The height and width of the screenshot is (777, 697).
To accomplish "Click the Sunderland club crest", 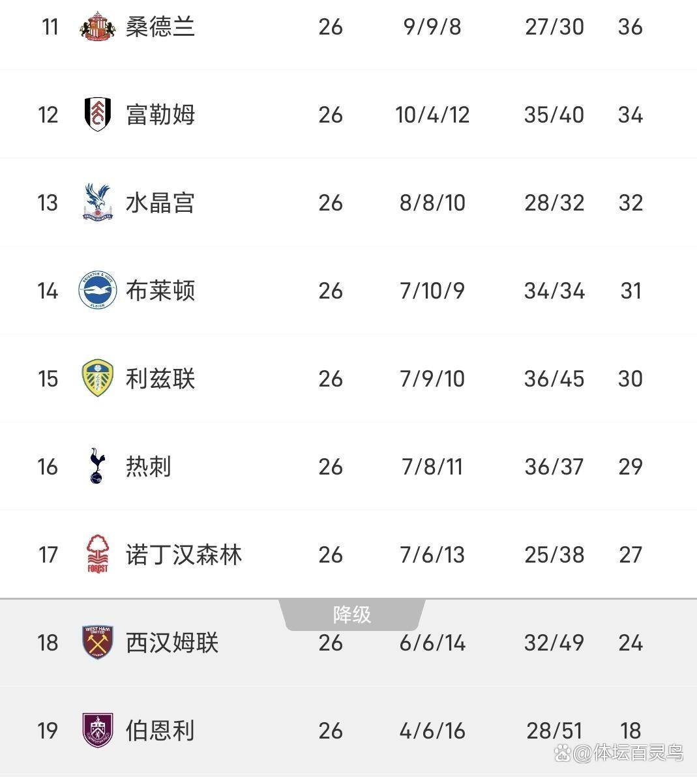I will (98, 27).
